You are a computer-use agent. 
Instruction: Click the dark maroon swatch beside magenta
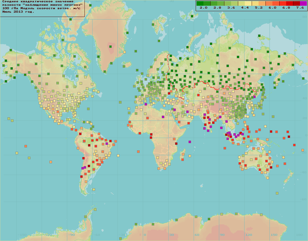point(297,3)
